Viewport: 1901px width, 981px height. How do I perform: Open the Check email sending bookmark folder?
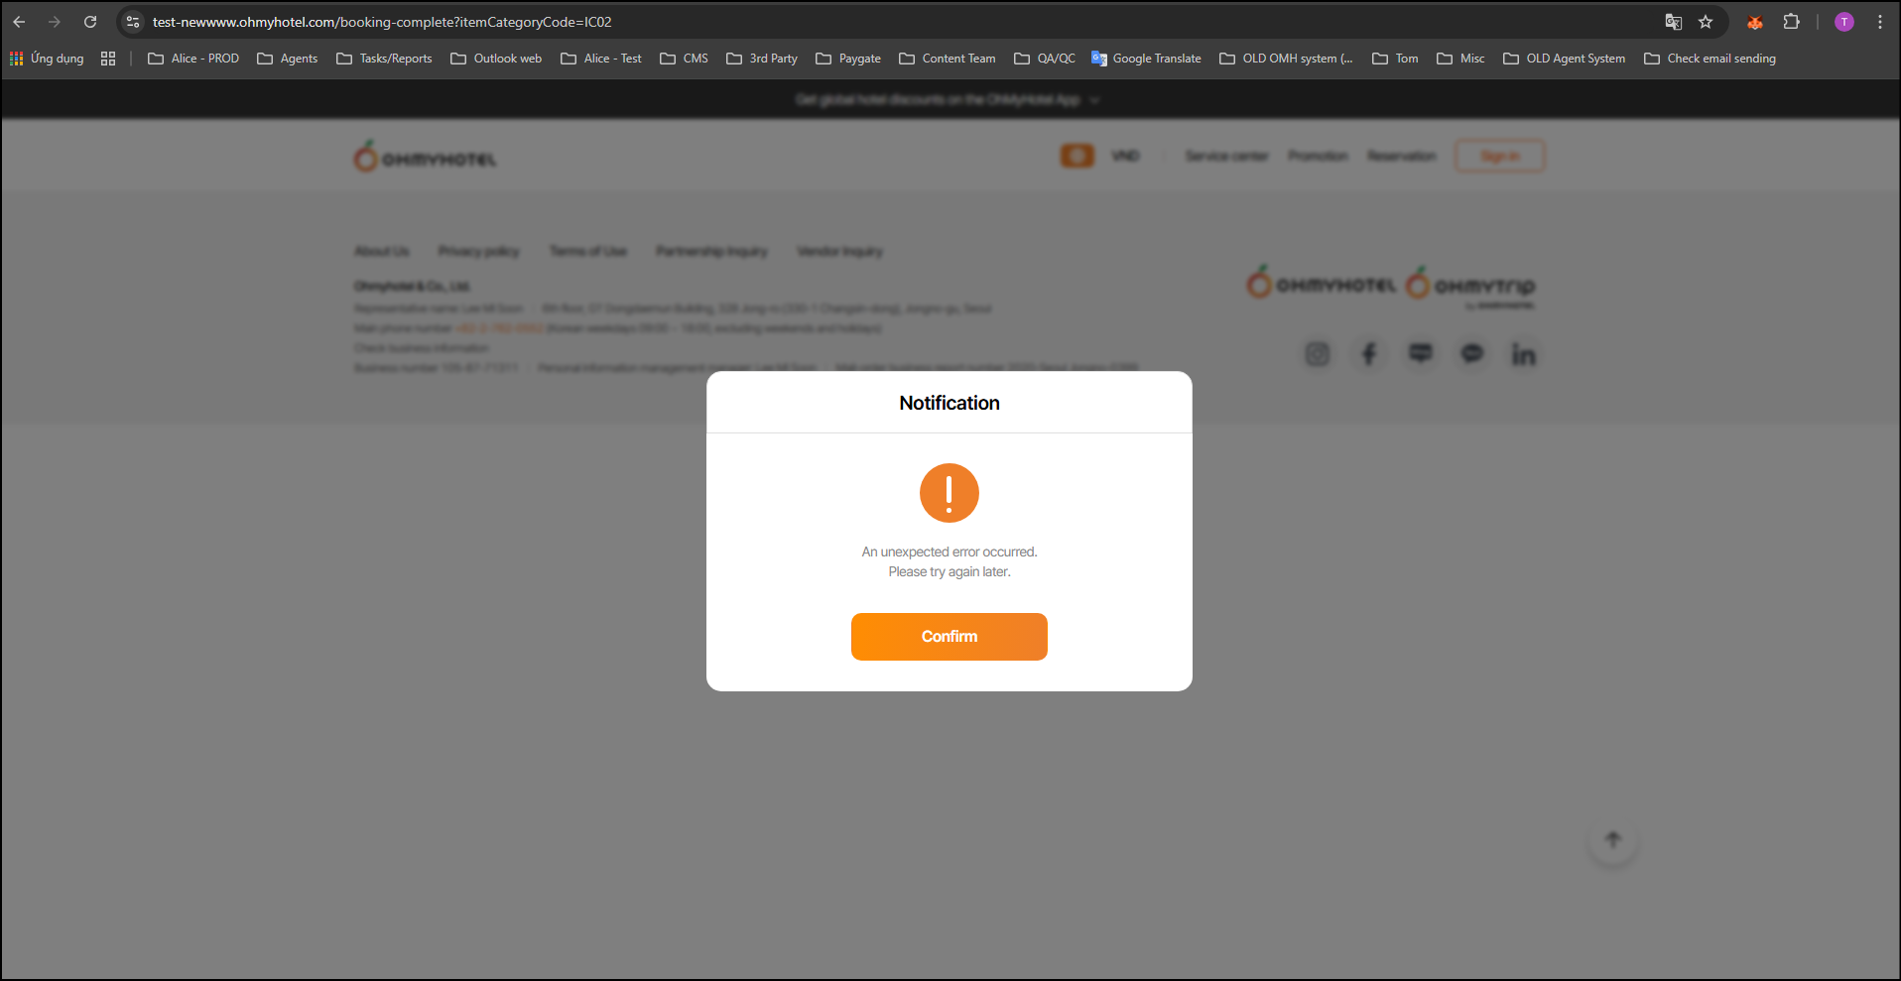[x=1711, y=59]
